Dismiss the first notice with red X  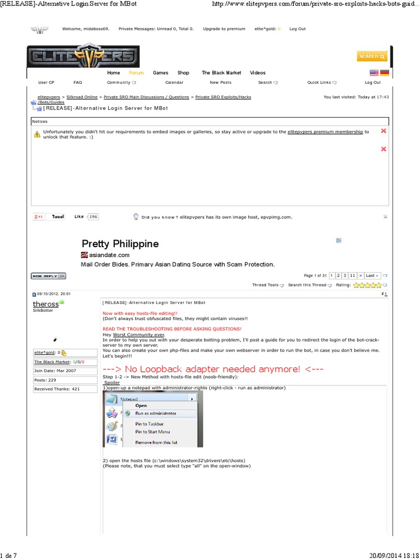(383, 131)
